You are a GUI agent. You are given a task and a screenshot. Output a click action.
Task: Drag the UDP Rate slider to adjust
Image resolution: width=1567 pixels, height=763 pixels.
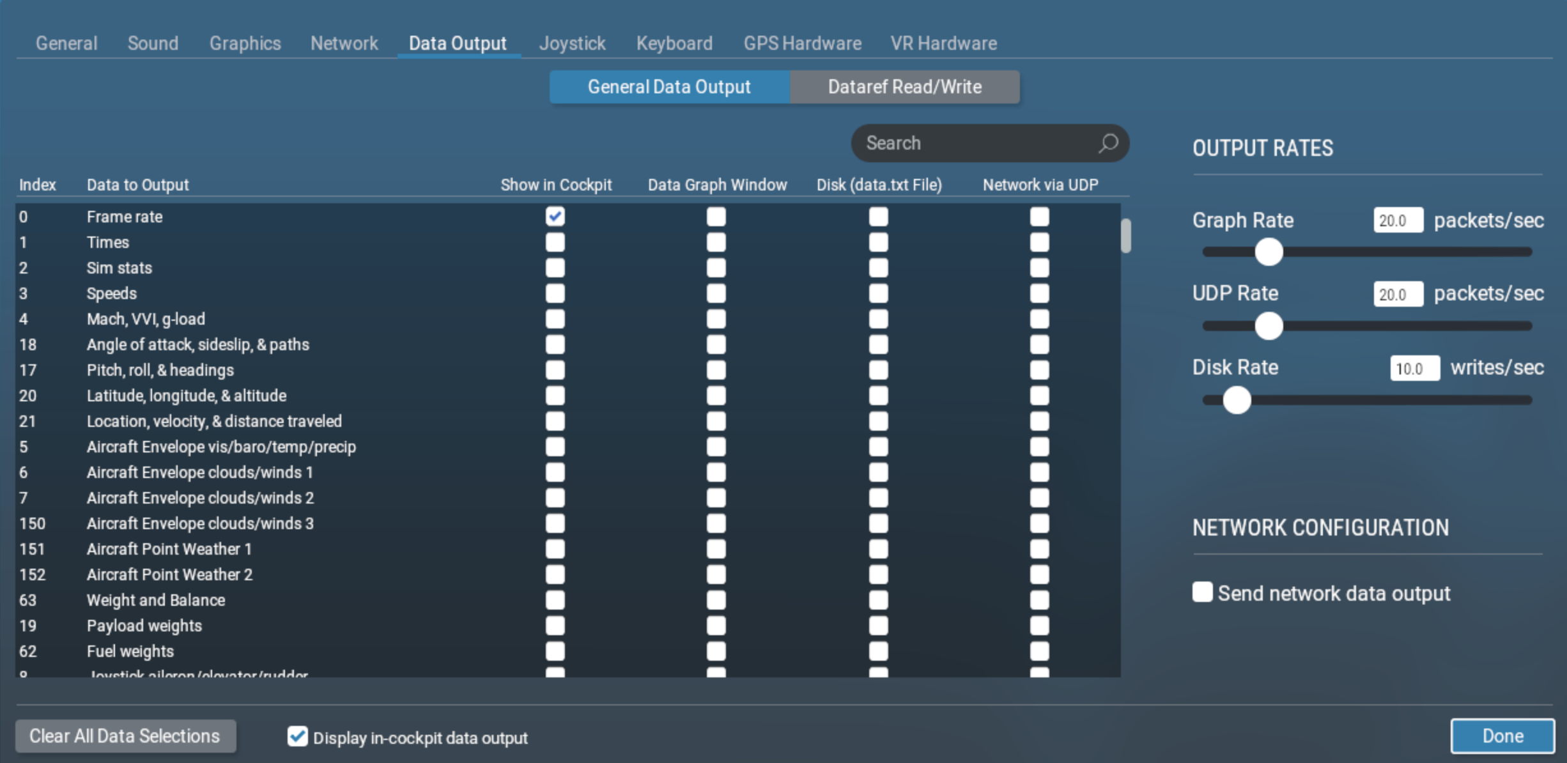click(1268, 325)
